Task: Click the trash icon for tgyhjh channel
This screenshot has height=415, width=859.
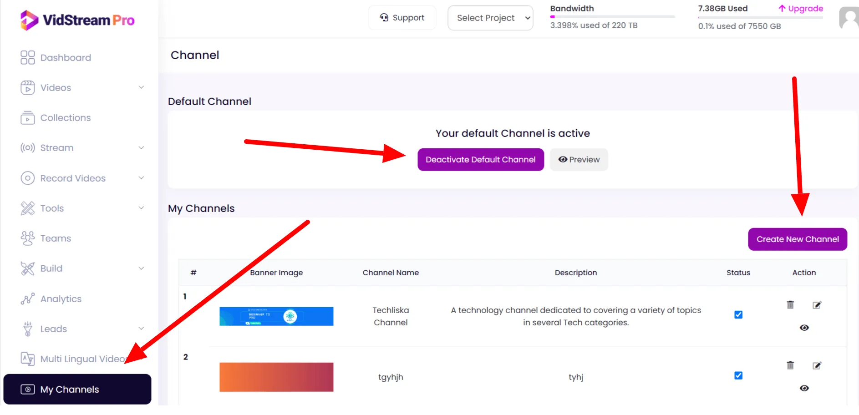Action: click(790, 365)
